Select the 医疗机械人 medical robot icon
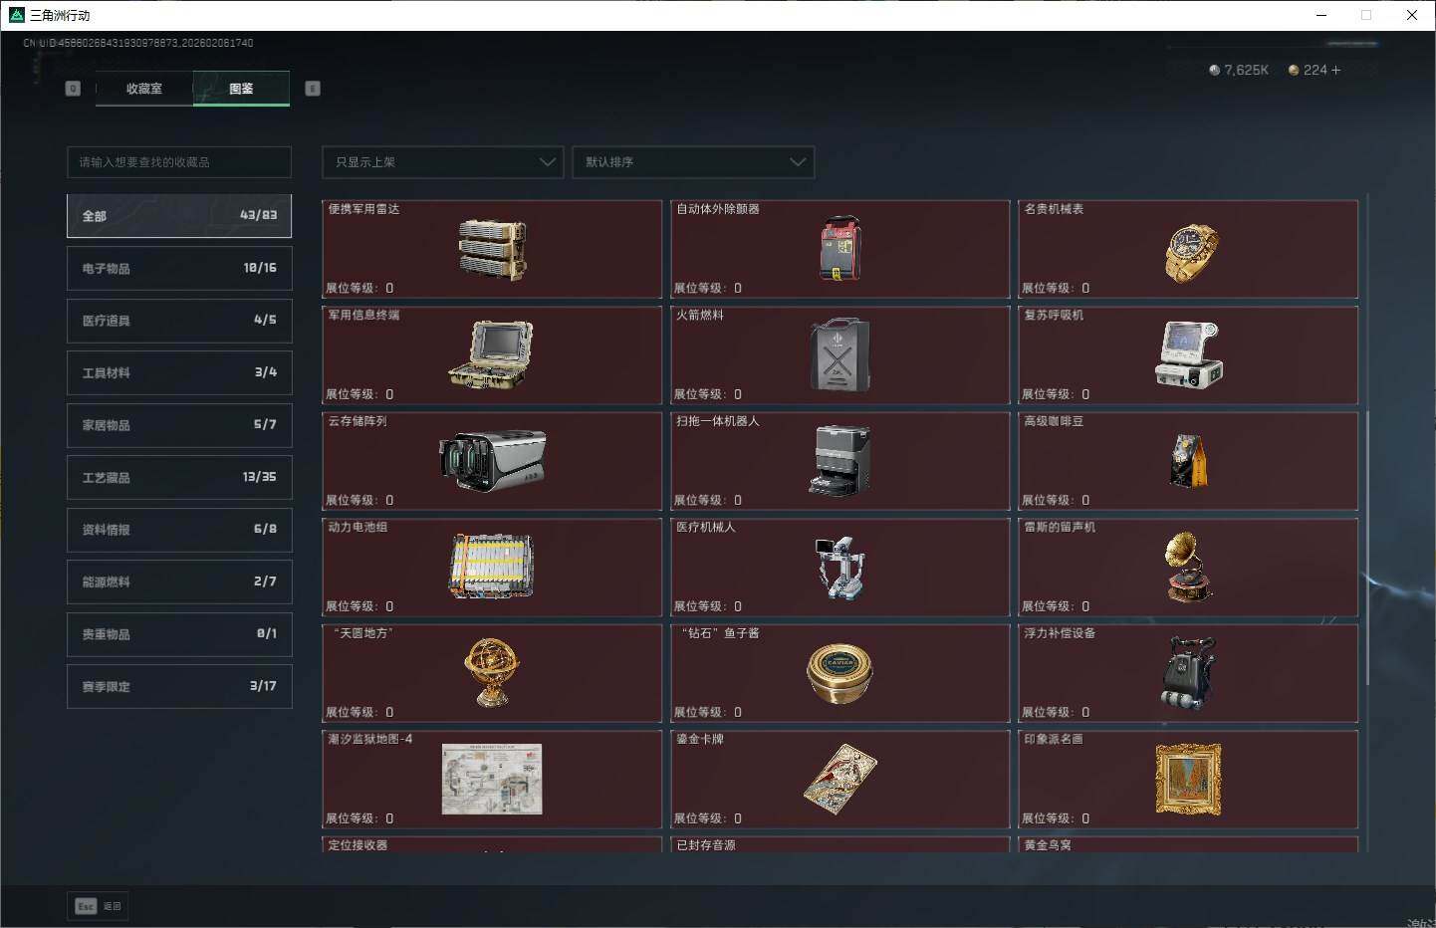1436x928 pixels. tap(839, 567)
